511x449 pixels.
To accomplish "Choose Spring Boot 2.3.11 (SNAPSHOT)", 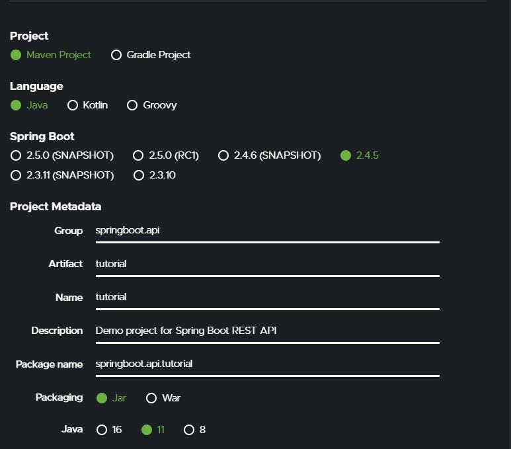I will coord(16,175).
